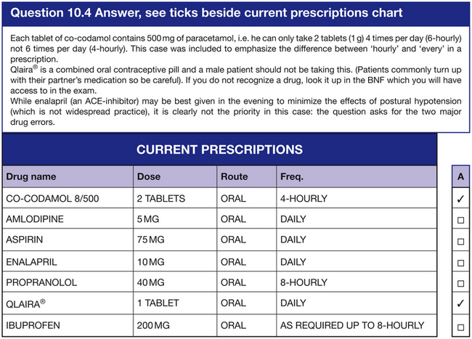Toggle the Co-codamol 8/500 checkbox
472x339 pixels.
tap(460, 198)
